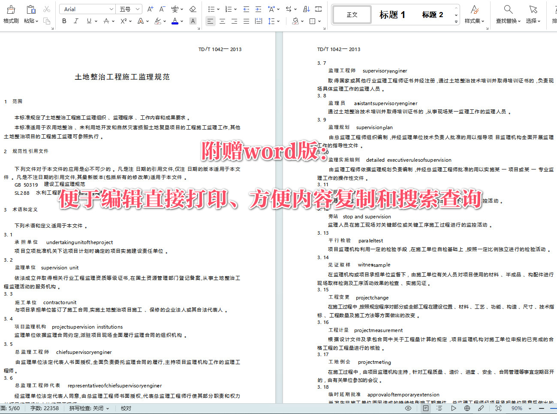
Task: Change font color using the blue A swatch
Action: (x=175, y=21)
